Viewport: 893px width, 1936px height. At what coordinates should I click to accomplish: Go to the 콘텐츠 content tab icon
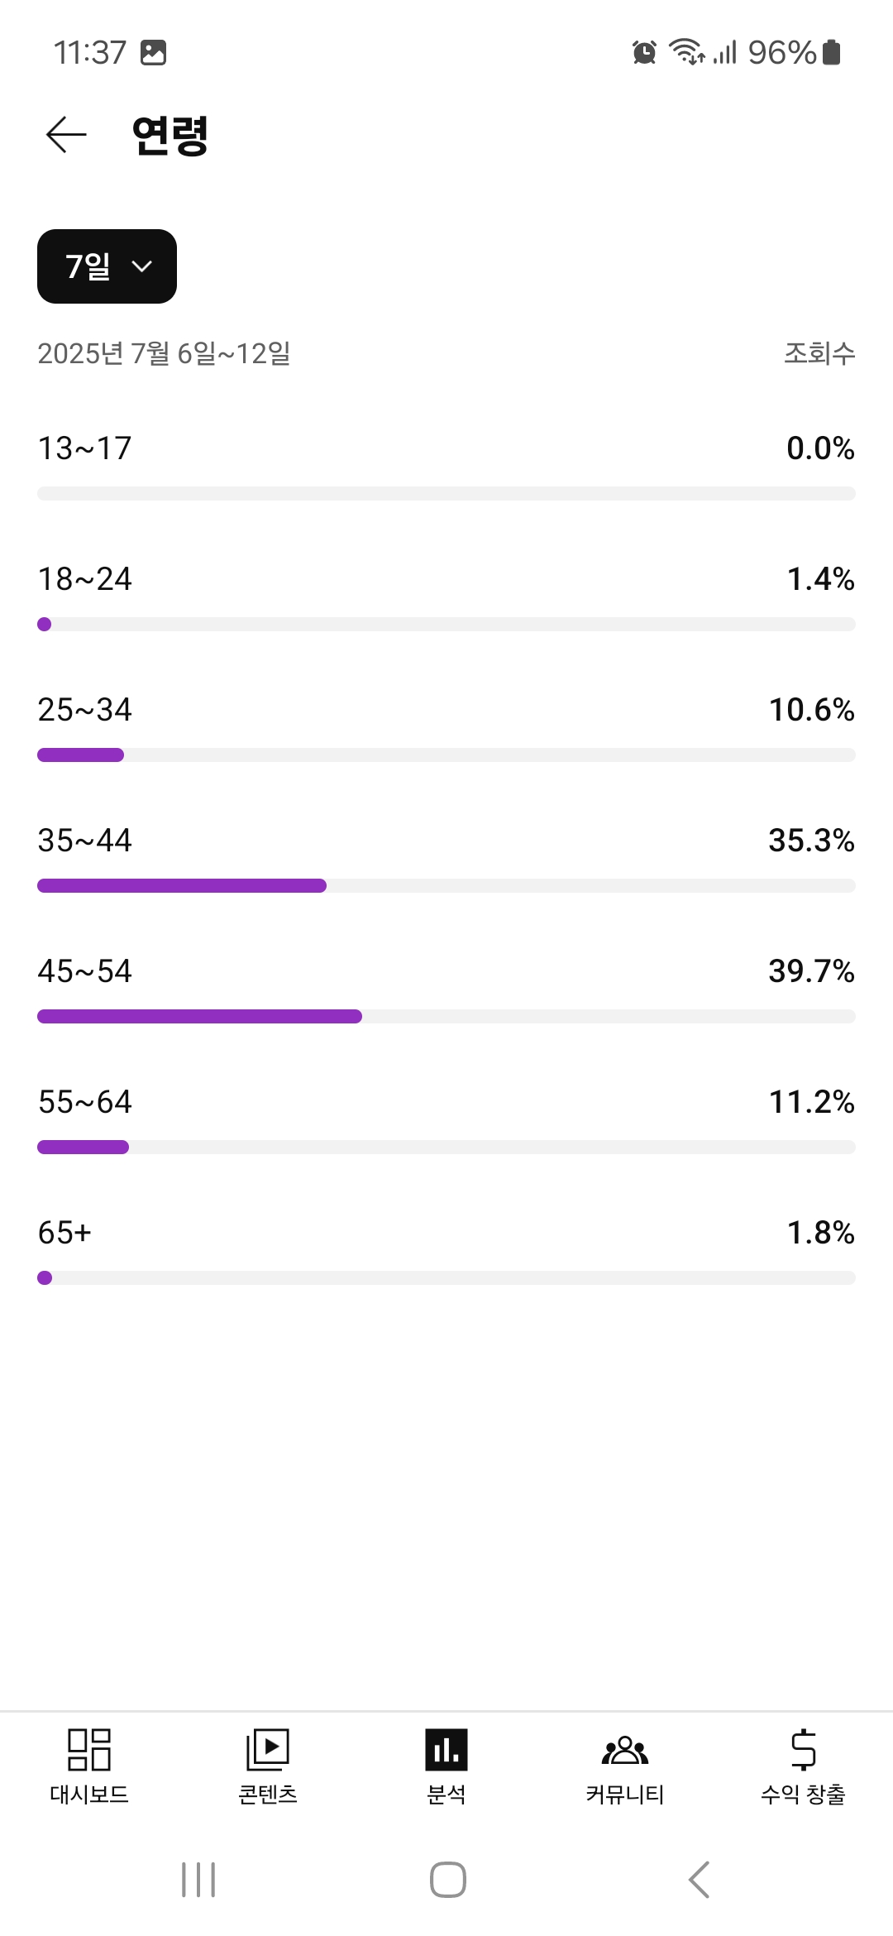tap(268, 1749)
